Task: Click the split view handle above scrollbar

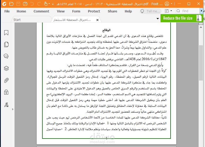Action: [201, 24]
